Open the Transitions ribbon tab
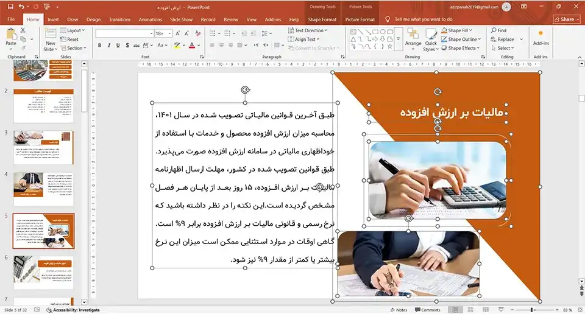 119,19
